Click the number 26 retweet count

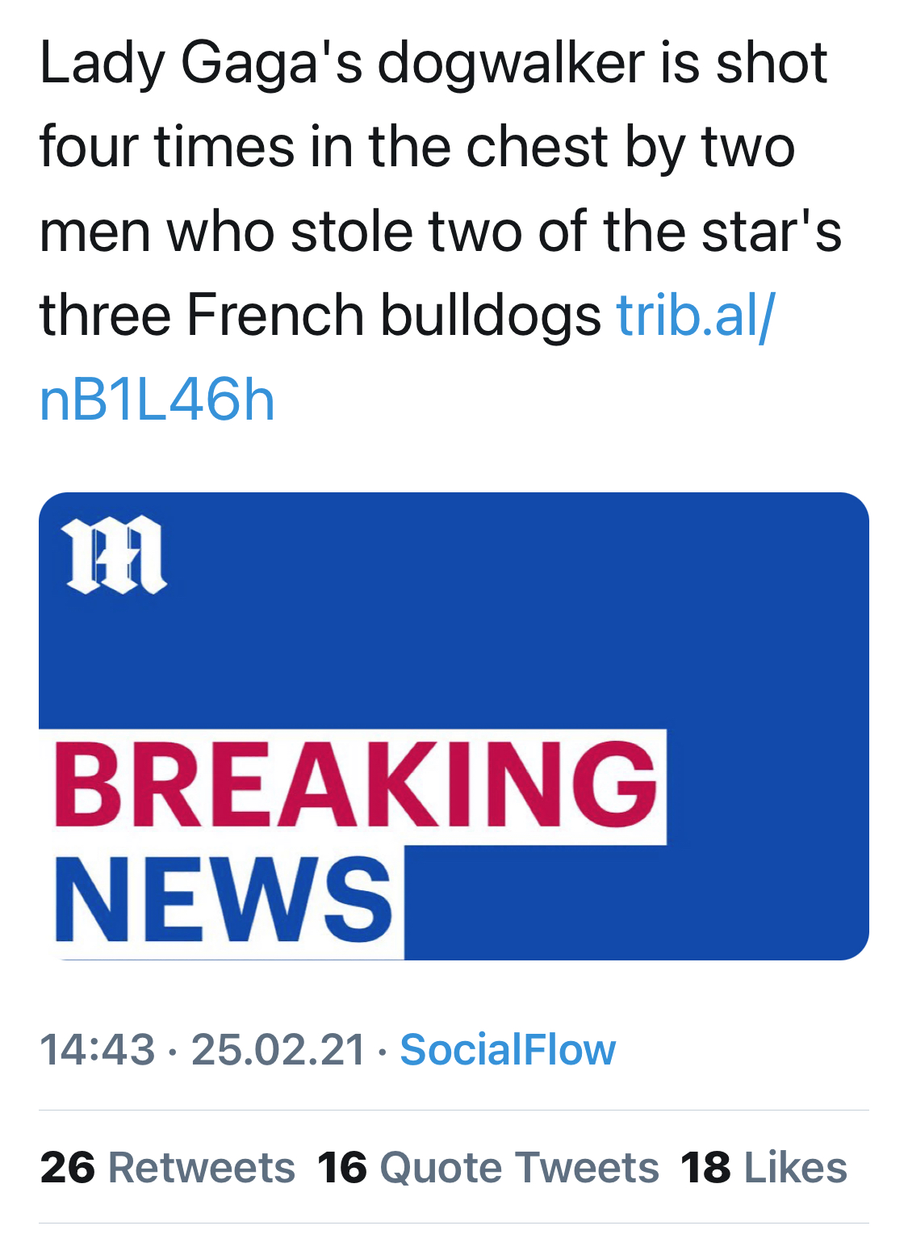[x=68, y=1168]
